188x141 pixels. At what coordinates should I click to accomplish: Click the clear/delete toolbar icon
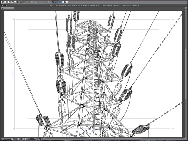(29, 2)
